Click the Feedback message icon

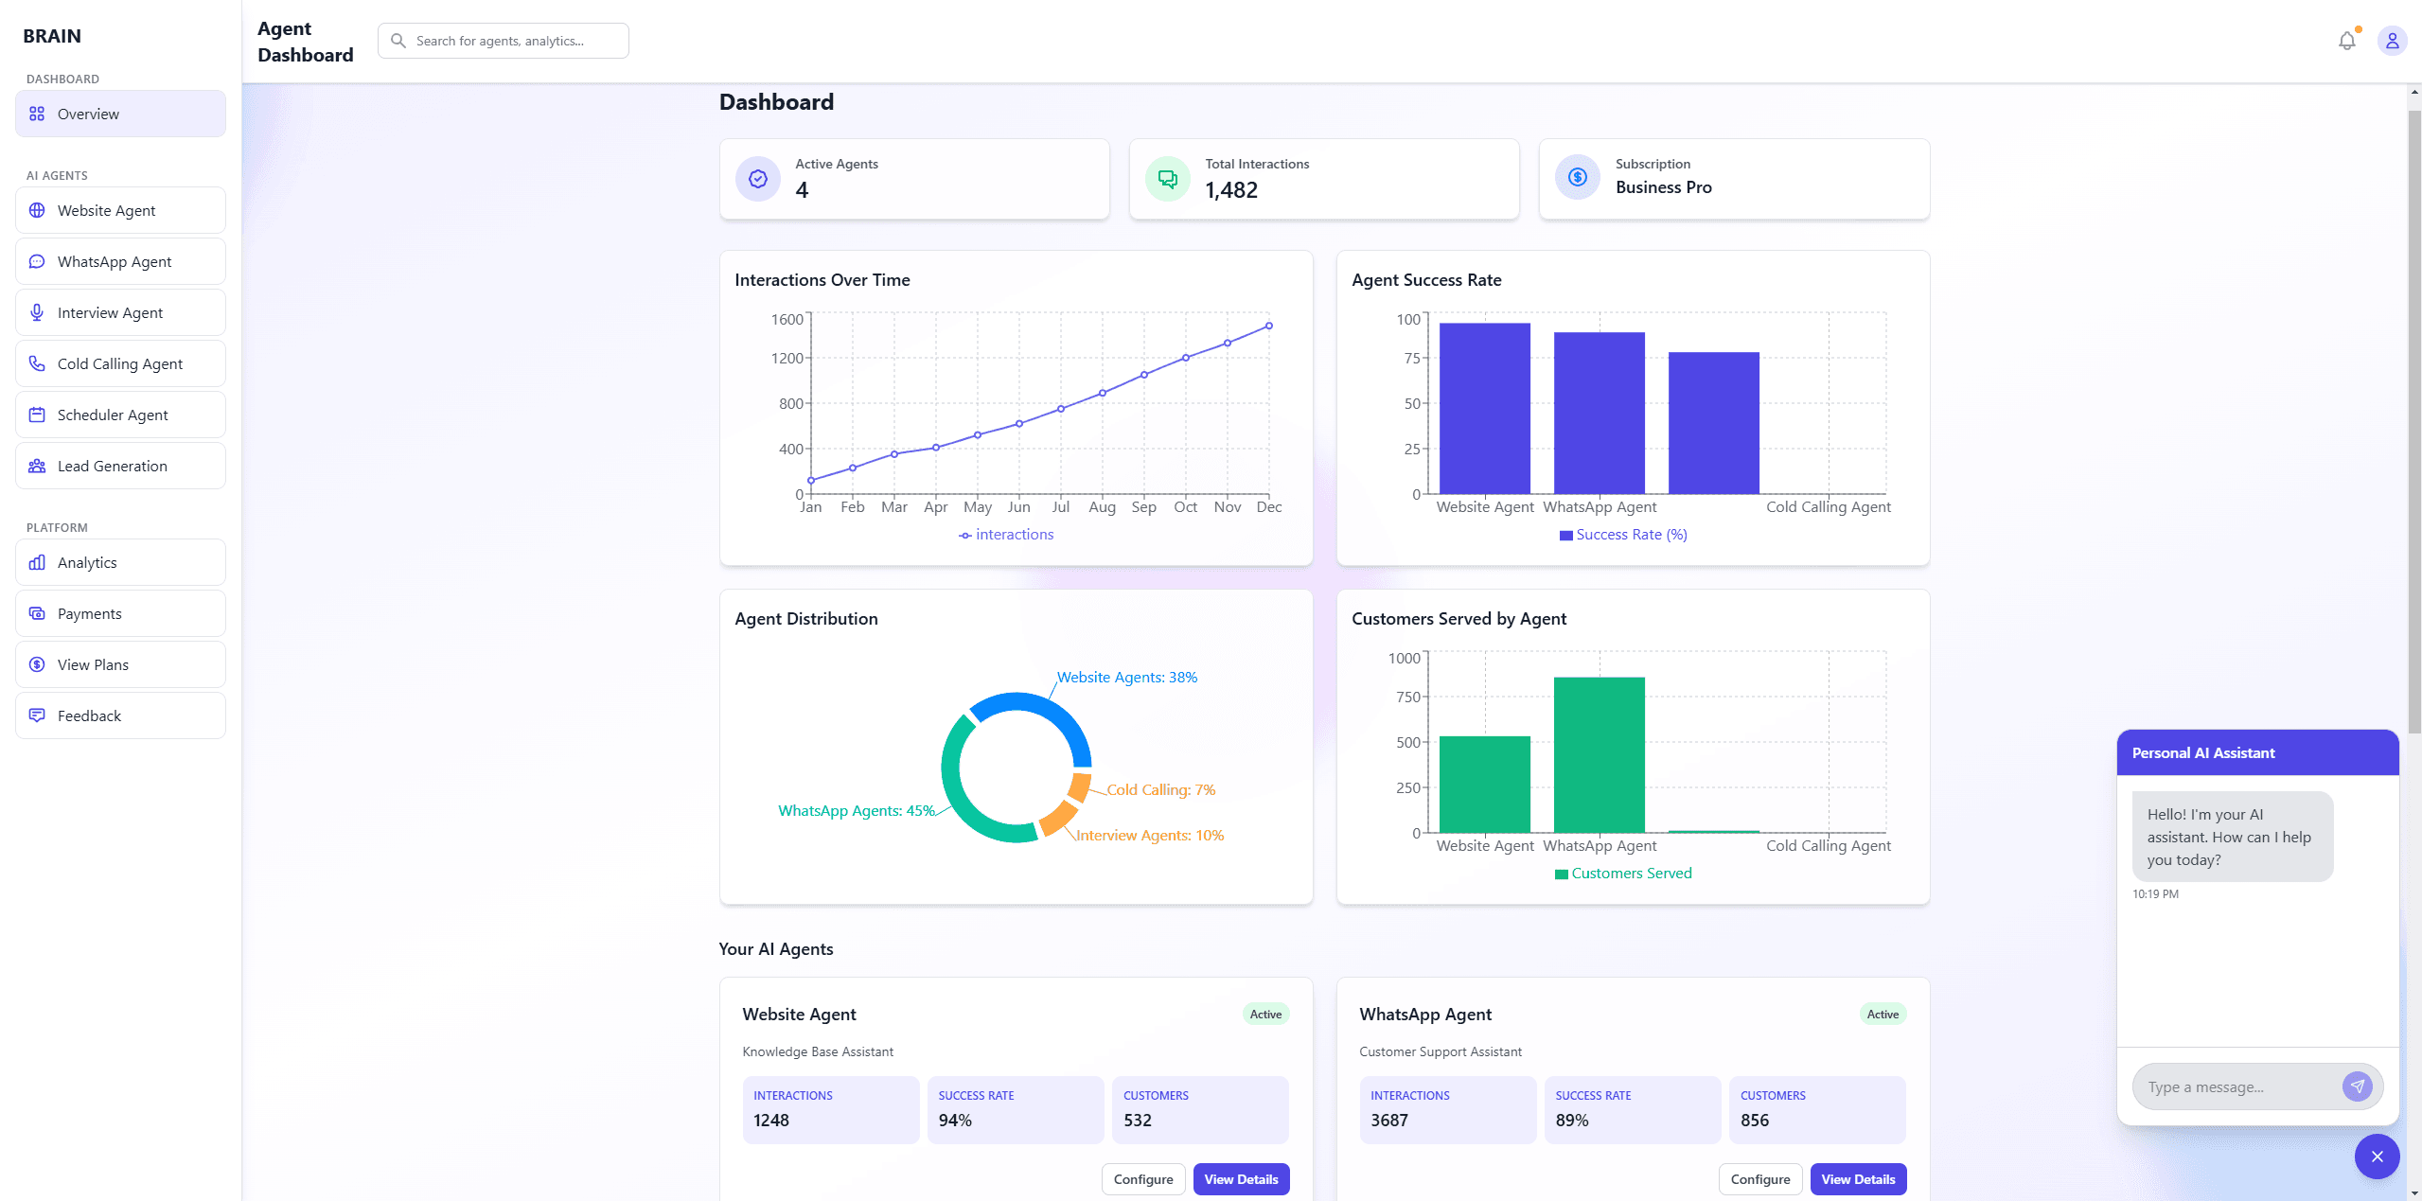click(37, 715)
